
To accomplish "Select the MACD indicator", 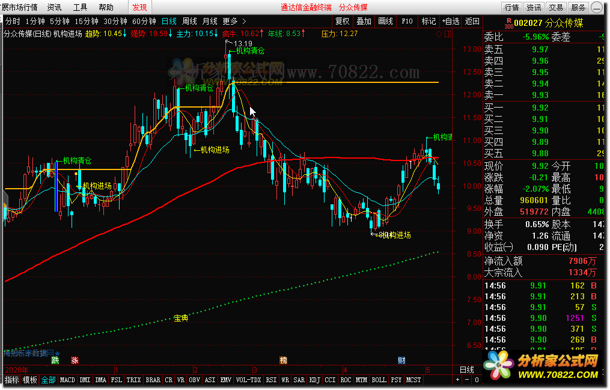I will [x=67, y=380].
